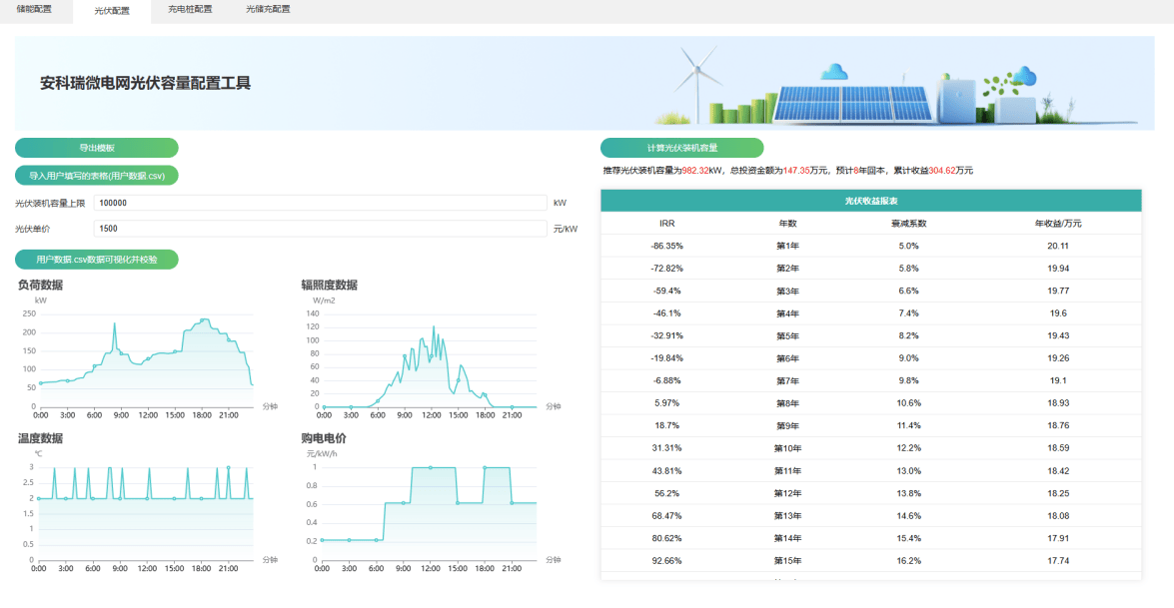Image resolution: width=1174 pixels, height=608 pixels.
Task: Click the 光伏单价 input field
Action: [320, 229]
